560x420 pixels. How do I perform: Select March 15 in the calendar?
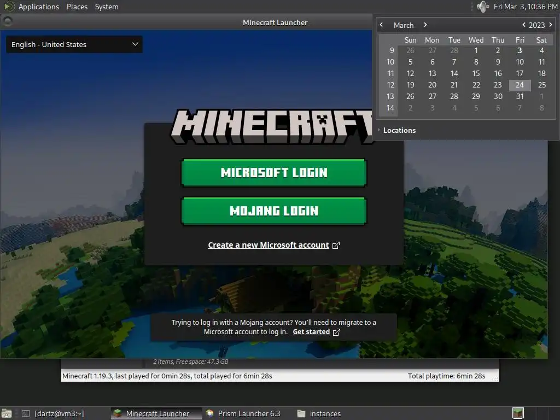(x=476, y=74)
